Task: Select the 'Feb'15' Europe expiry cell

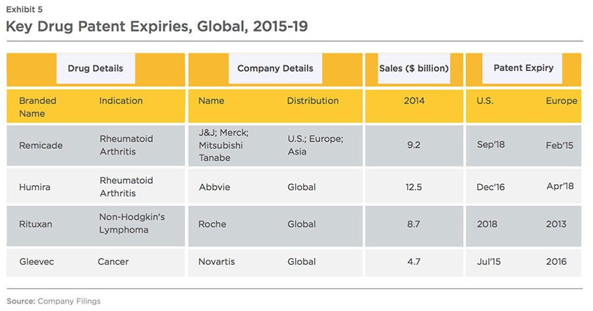Action: [559, 145]
